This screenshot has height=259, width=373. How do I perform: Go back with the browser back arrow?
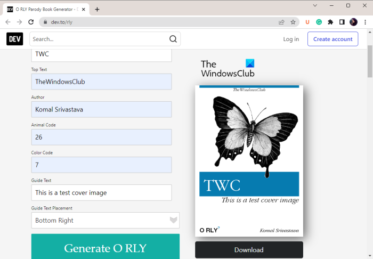coord(8,22)
